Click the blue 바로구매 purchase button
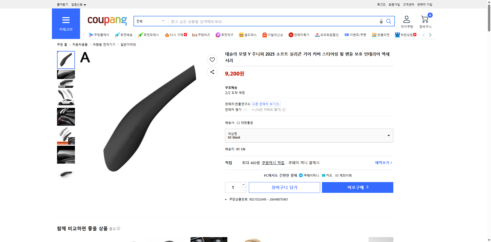 [357, 187]
